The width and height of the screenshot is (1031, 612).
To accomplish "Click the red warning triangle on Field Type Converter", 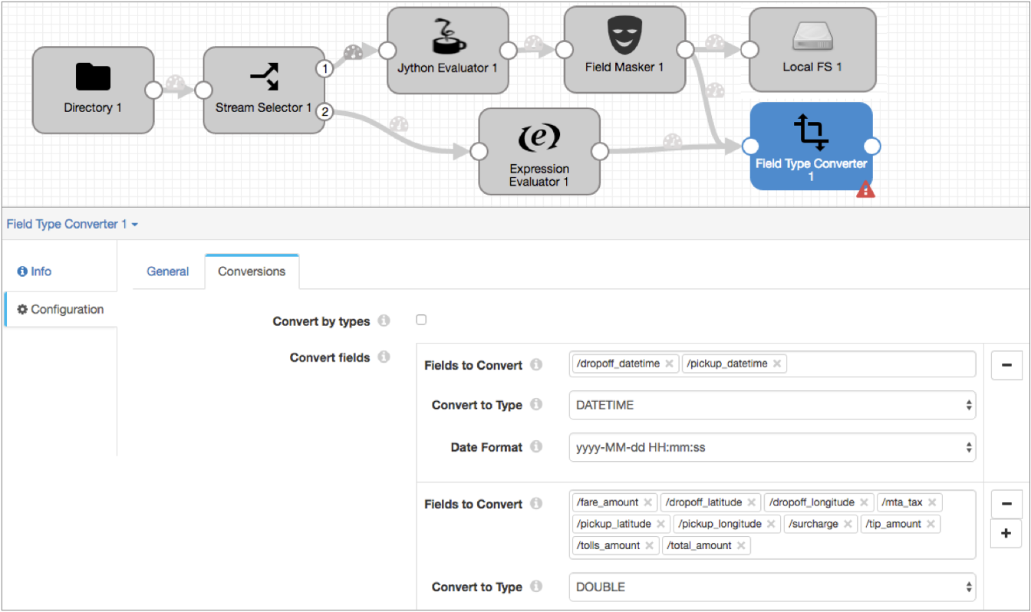I will tap(865, 190).
